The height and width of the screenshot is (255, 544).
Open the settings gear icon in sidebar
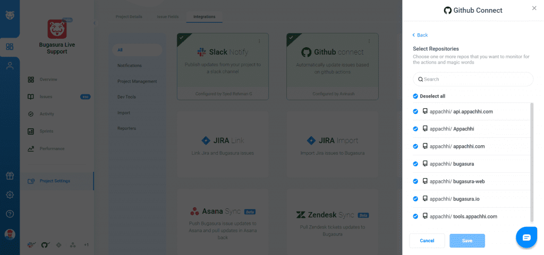tap(10, 195)
